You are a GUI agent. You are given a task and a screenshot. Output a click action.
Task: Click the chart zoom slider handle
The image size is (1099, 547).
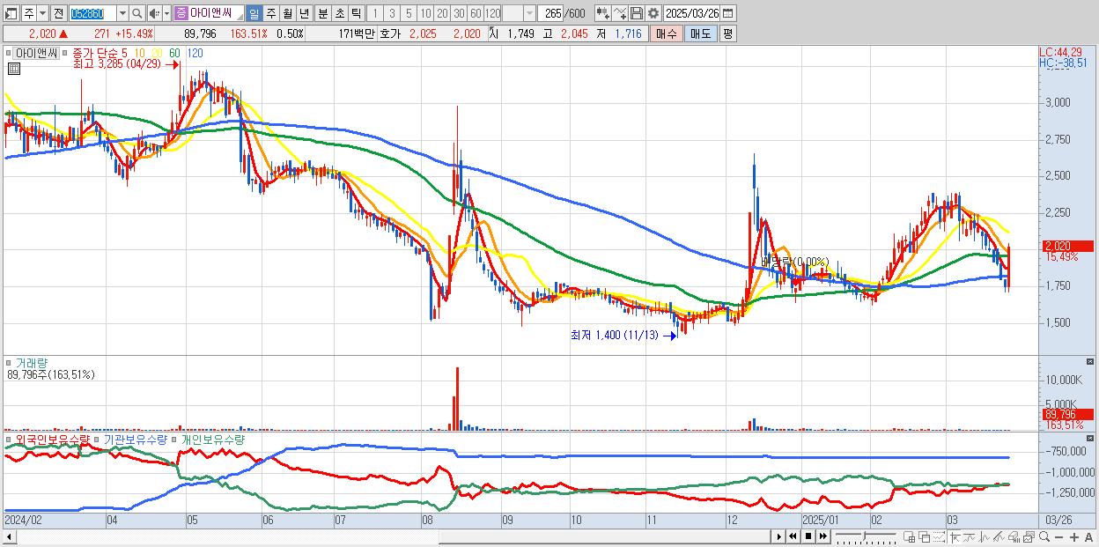865,535
